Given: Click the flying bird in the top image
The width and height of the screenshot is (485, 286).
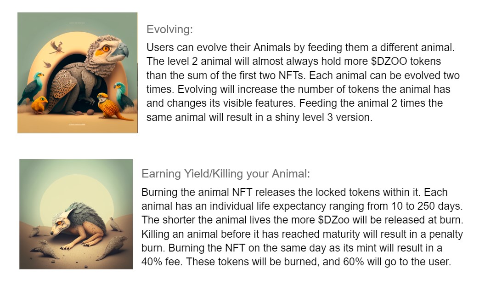Looking at the screenshot, I should pos(56,46).
